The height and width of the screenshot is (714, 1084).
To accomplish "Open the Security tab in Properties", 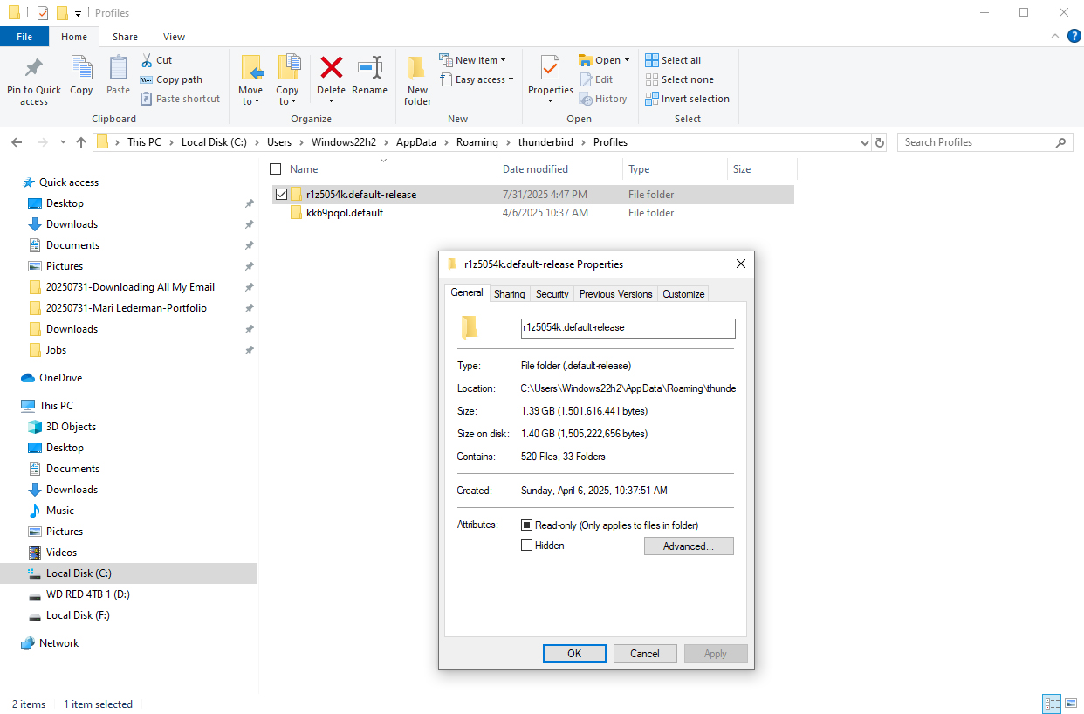I will pyautogui.click(x=552, y=294).
